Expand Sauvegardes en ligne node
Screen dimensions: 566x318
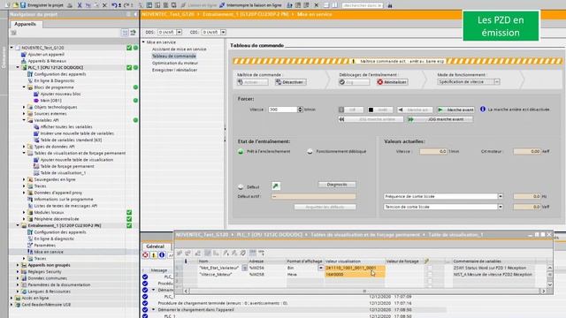tap(24, 179)
